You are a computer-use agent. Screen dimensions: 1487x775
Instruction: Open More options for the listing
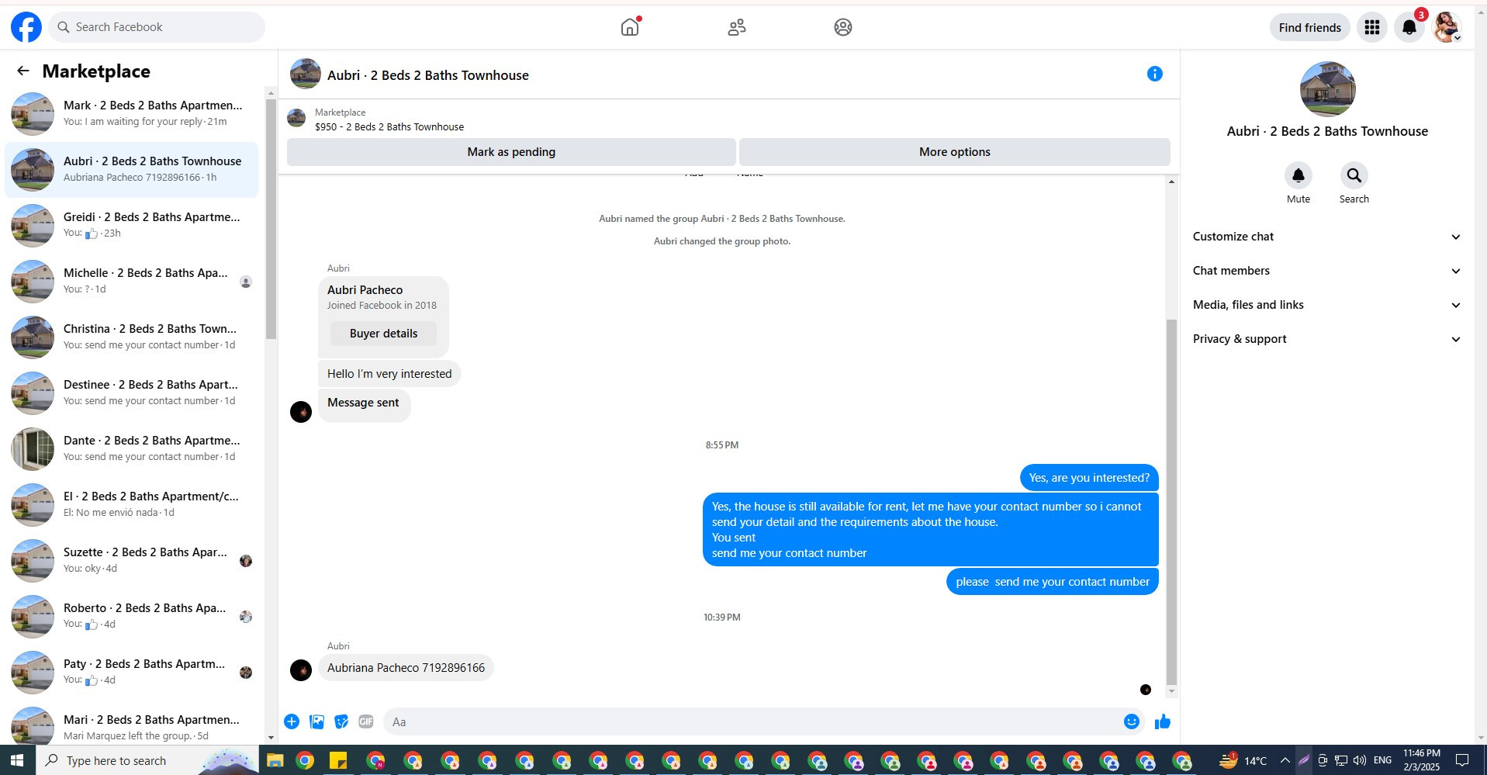point(954,152)
